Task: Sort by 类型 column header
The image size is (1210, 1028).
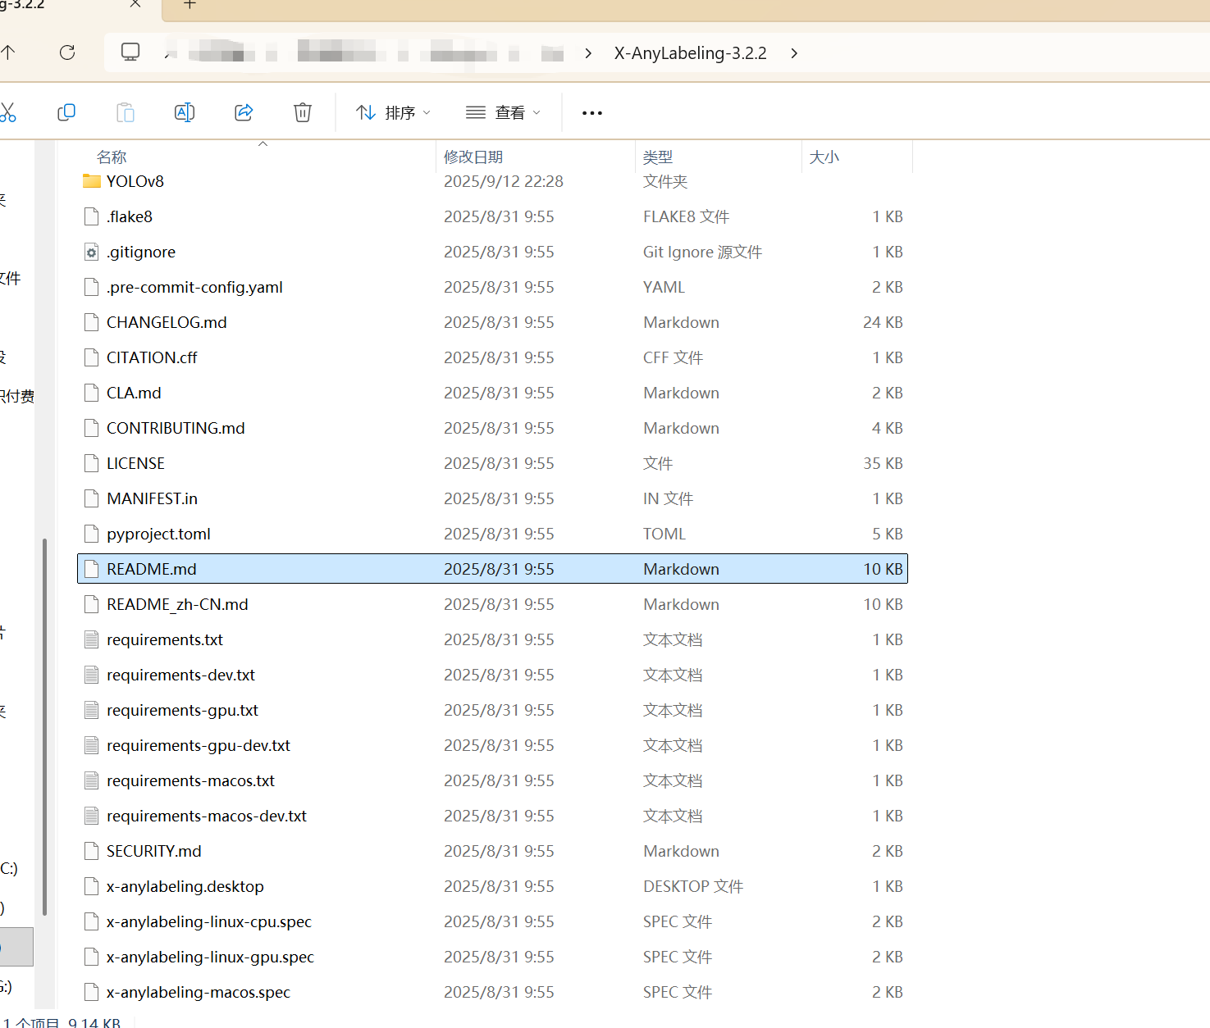Action: coord(658,157)
